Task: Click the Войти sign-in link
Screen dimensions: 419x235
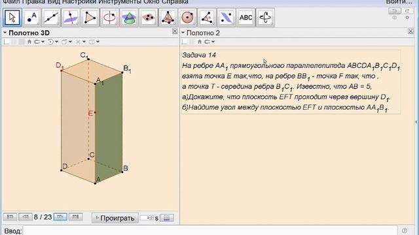Action: [399, 2]
